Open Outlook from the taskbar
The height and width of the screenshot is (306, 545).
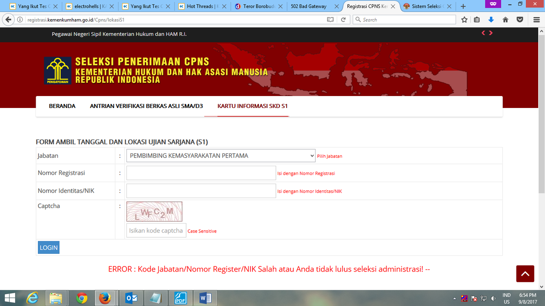(130, 298)
